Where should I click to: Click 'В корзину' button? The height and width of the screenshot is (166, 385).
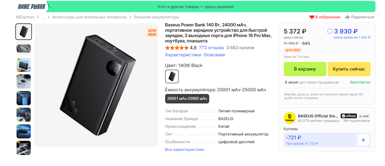click(305, 69)
